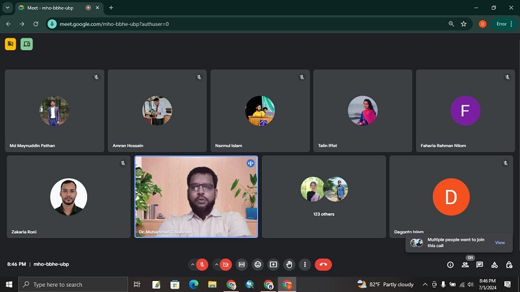520x292 pixels.
Task: Click the microphone-in-use icon in the address bar
Action: pos(52,24)
